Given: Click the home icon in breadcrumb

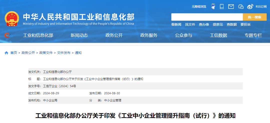Looking at the screenshot, I should point(6,53).
